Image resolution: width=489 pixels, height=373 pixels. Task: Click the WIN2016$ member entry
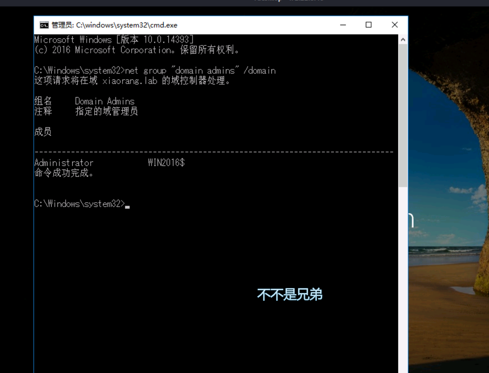coord(166,163)
